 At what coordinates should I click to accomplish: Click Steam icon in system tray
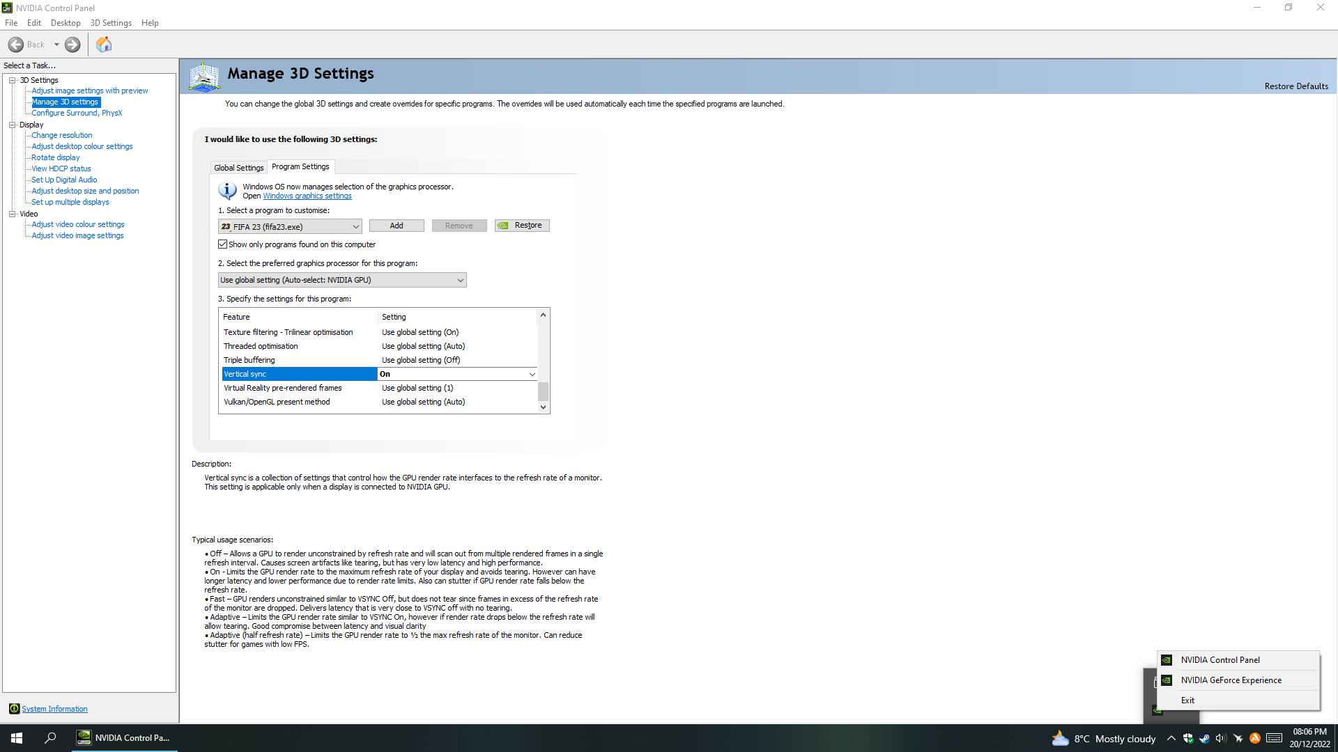coord(1204,738)
